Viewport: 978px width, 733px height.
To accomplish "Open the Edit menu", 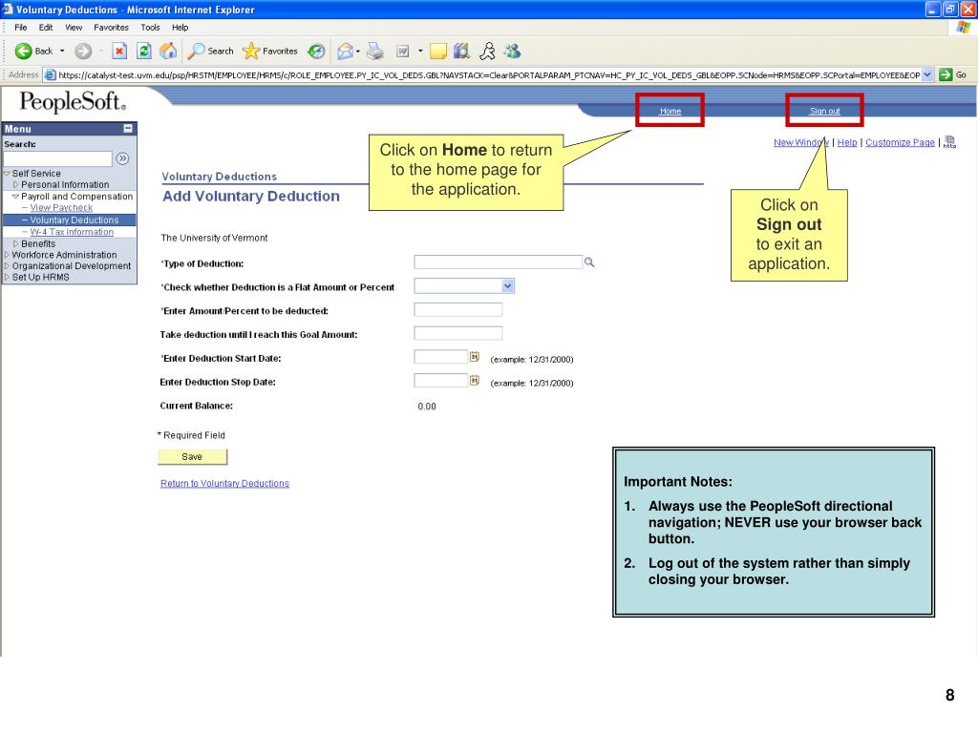I will [x=46, y=28].
